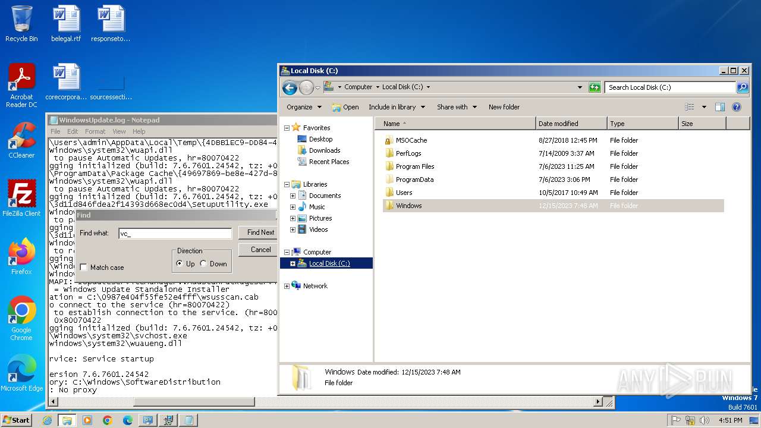761x428 pixels.
Task: Refresh the Local Disk (C:) view
Action: (x=595, y=87)
